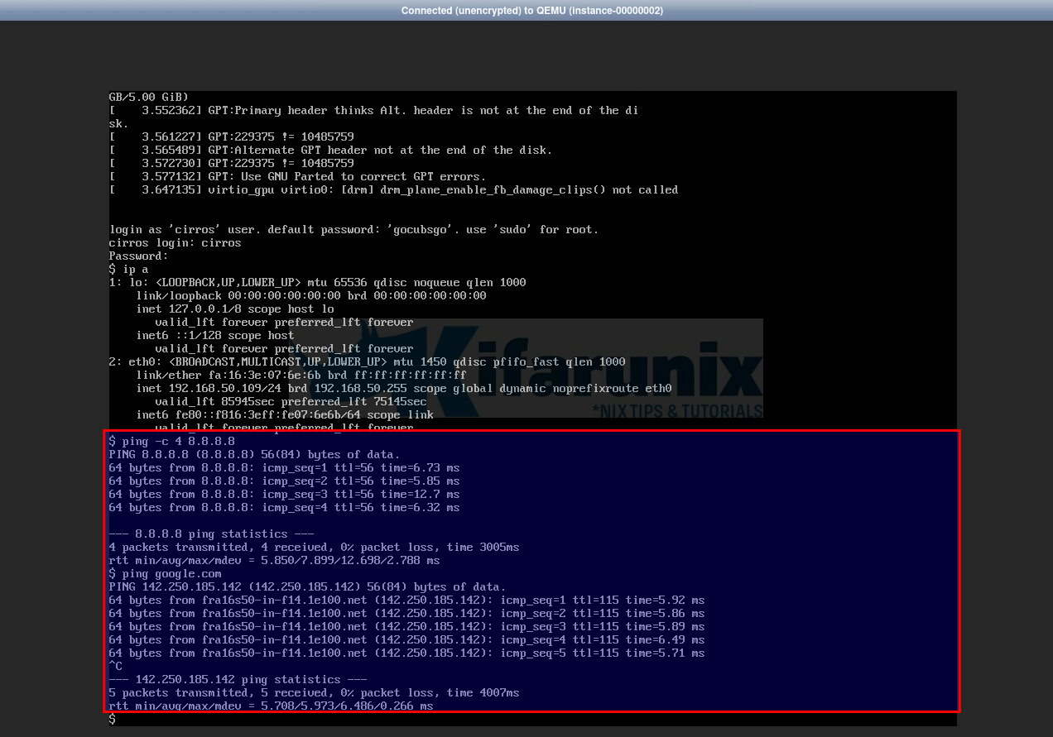The image size is (1053, 737).
Task: Click the fra16s50 reply with time=5.89 ms
Action: 406,627
